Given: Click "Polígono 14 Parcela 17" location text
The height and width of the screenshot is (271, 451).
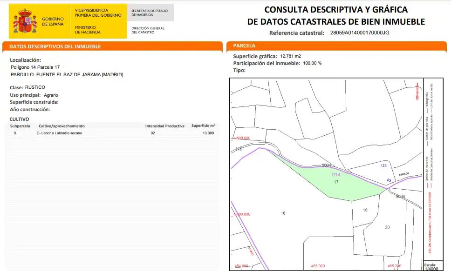Looking at the screenshot, I should [35, 67].
